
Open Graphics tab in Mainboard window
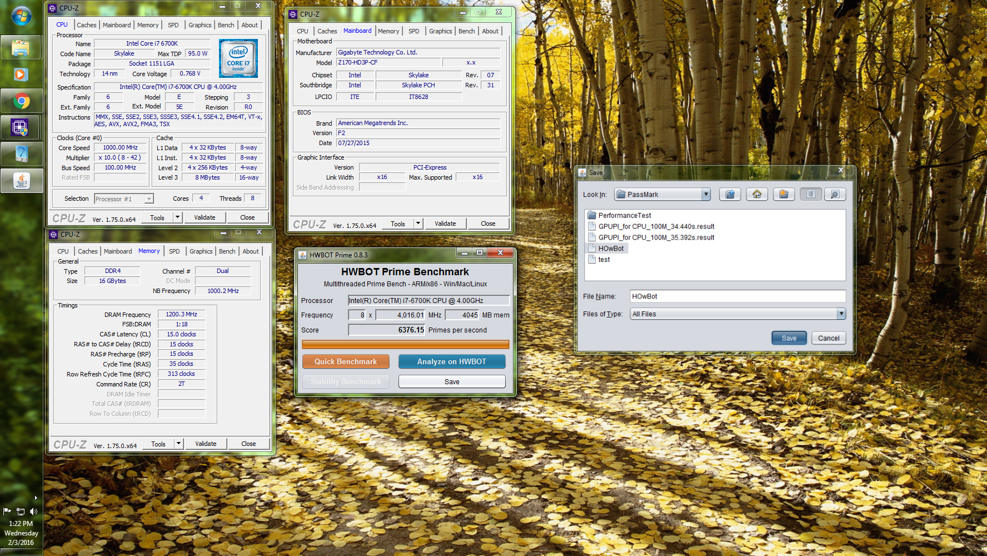(x=441, y=31)
